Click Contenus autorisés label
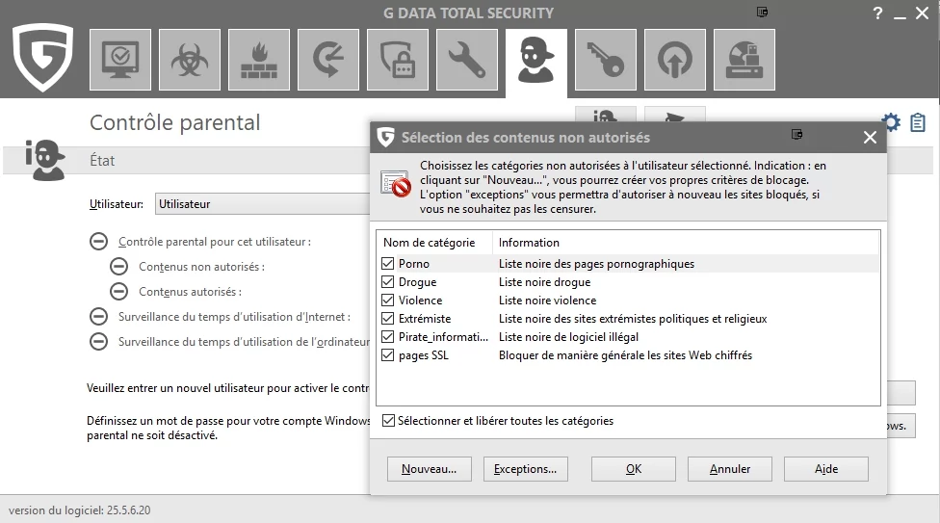The height and width of the screenshot is (523, 940). [190, 292]
